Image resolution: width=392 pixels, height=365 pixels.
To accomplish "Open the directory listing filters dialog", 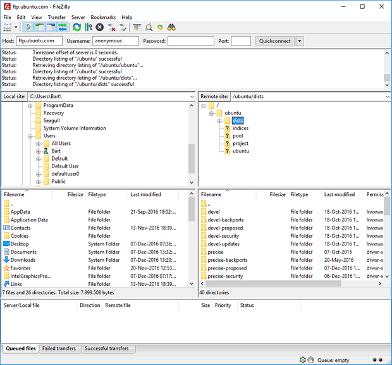I will (x=137, y=27).
